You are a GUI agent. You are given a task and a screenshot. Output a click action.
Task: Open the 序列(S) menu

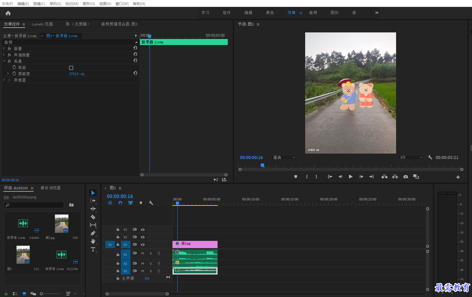click(x=55, y=4)
